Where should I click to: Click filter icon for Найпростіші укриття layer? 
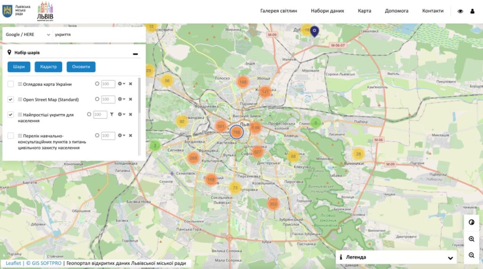112,114
